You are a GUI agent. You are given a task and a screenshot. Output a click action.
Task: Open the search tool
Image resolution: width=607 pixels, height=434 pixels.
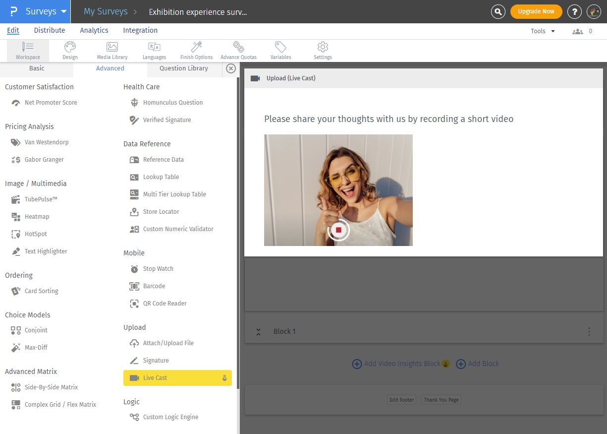click(498, 11)
